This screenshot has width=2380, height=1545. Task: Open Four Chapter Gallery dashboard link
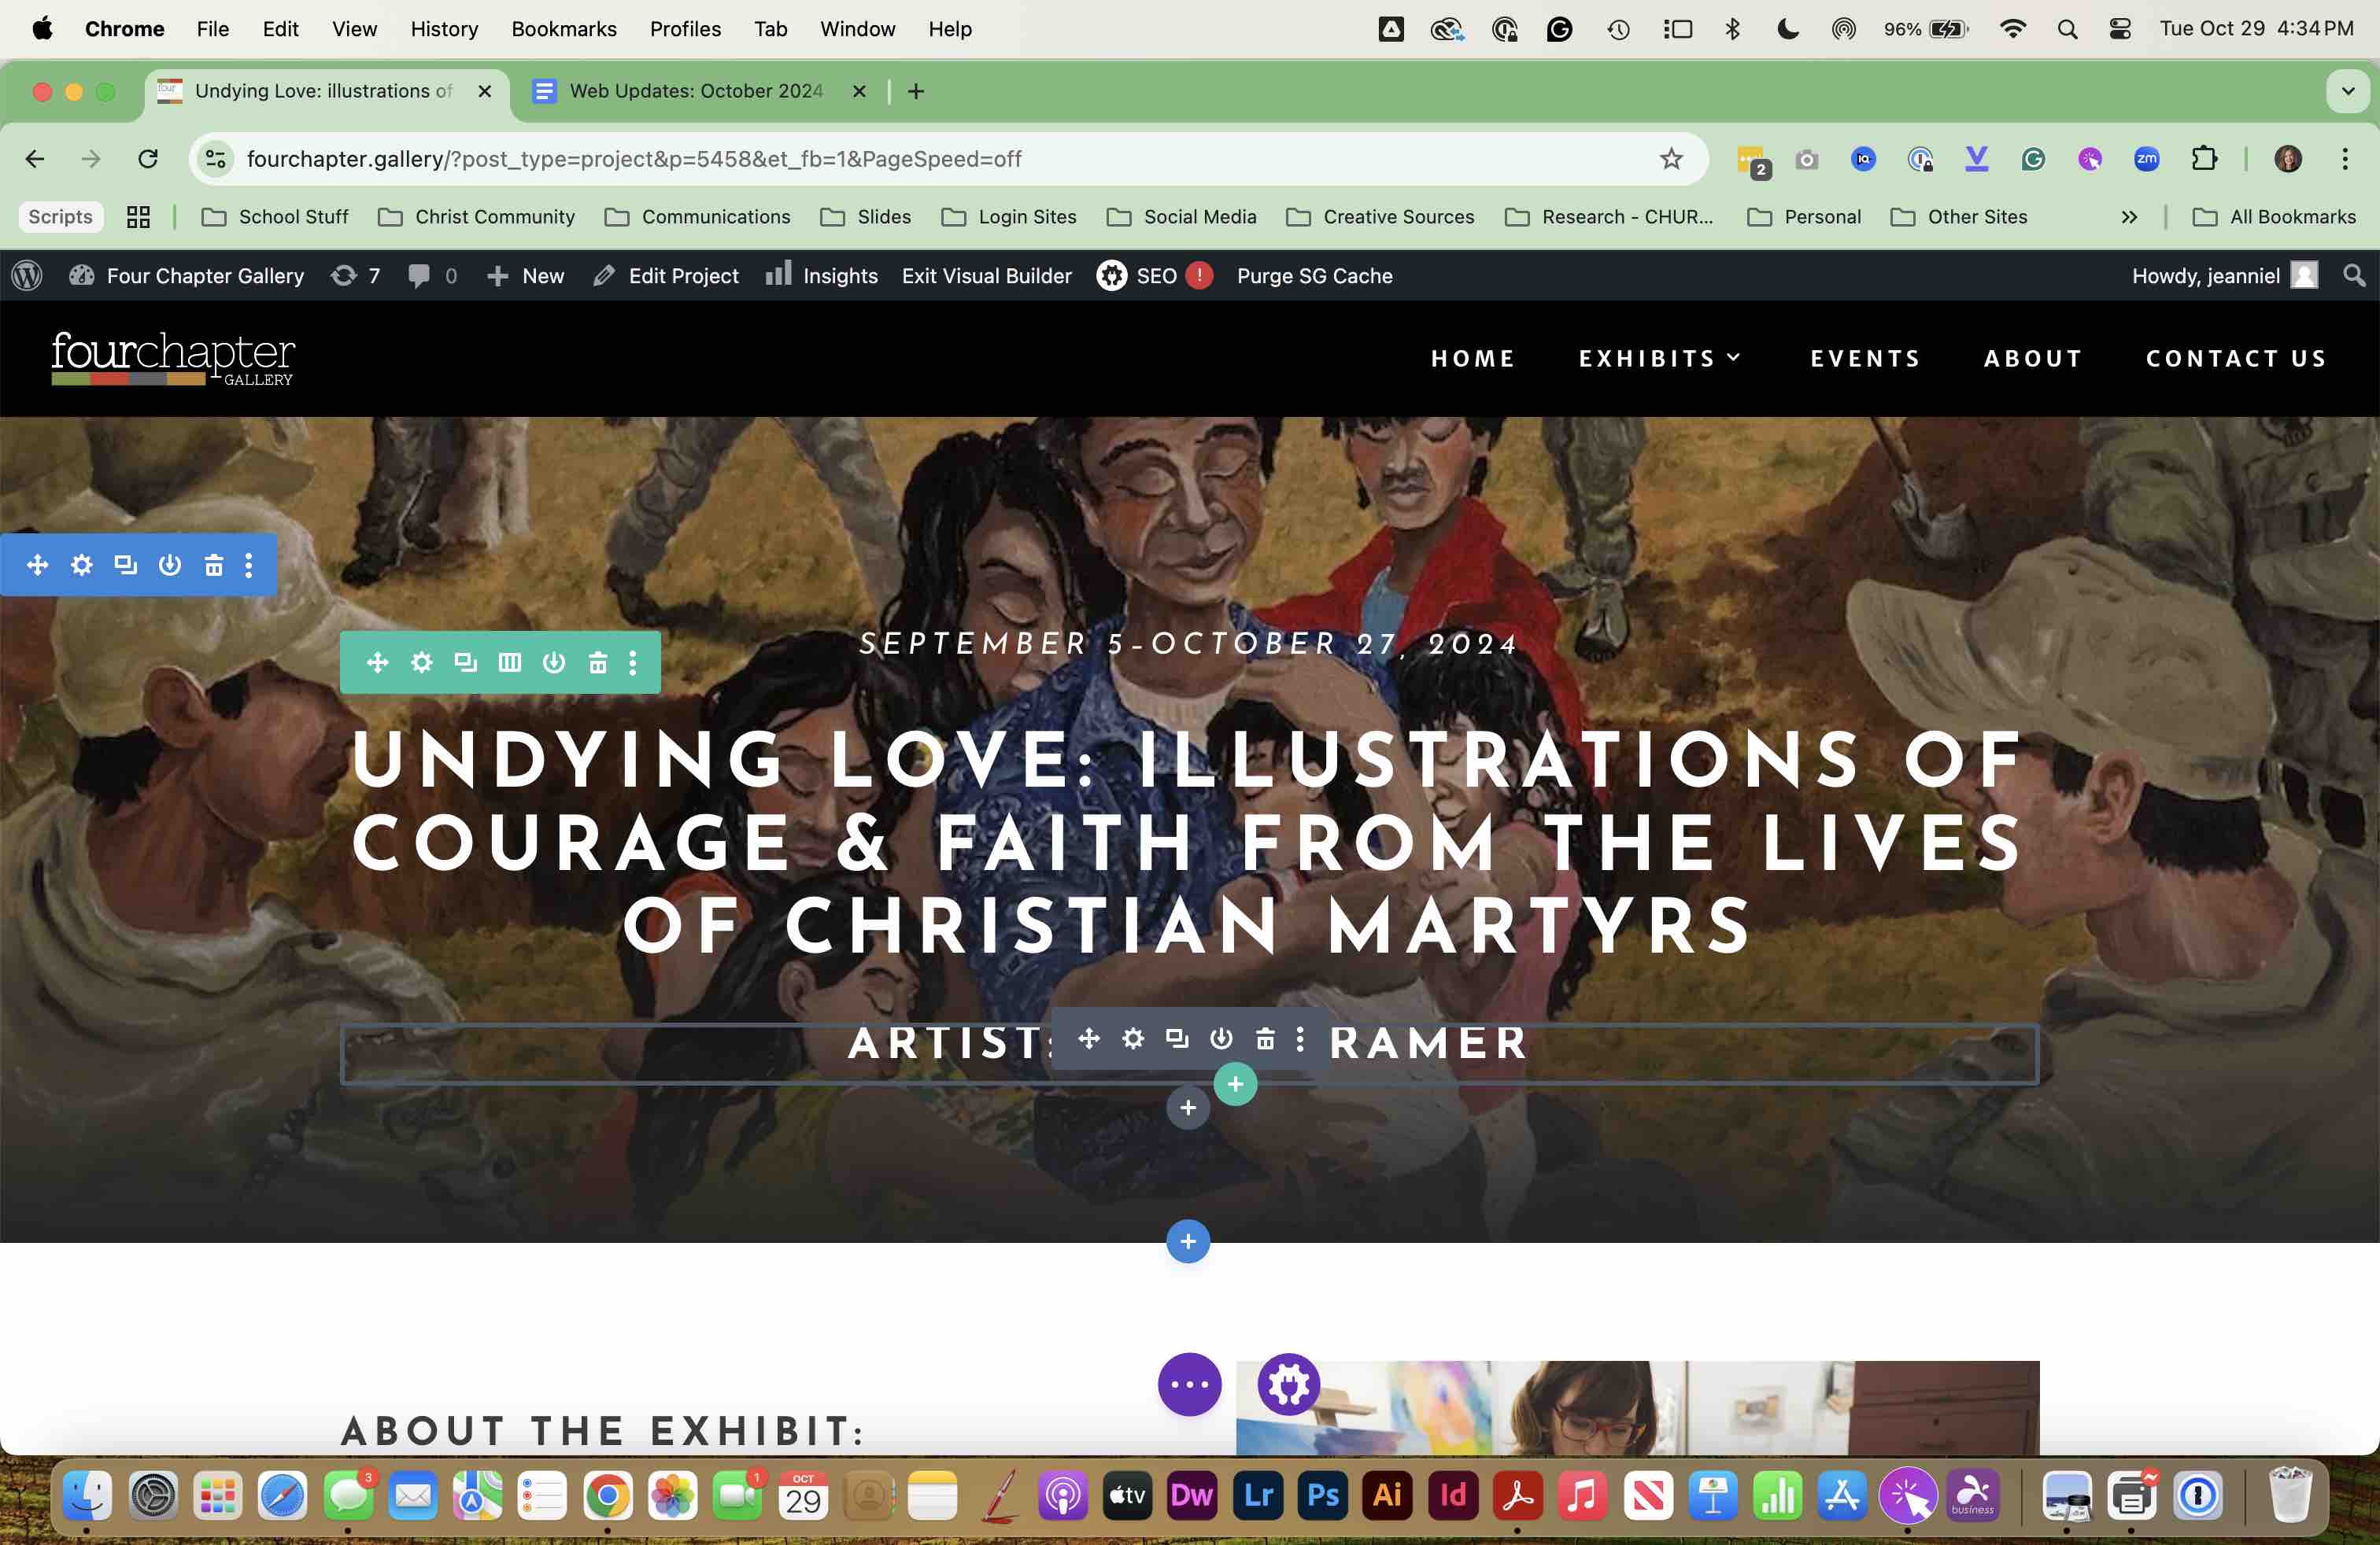(x=187, y=276)
